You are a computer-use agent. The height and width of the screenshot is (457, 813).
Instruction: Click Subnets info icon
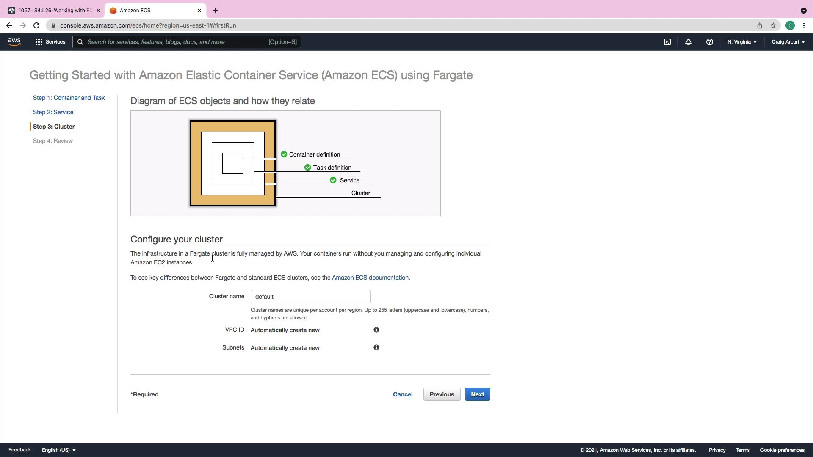point(376,347)
